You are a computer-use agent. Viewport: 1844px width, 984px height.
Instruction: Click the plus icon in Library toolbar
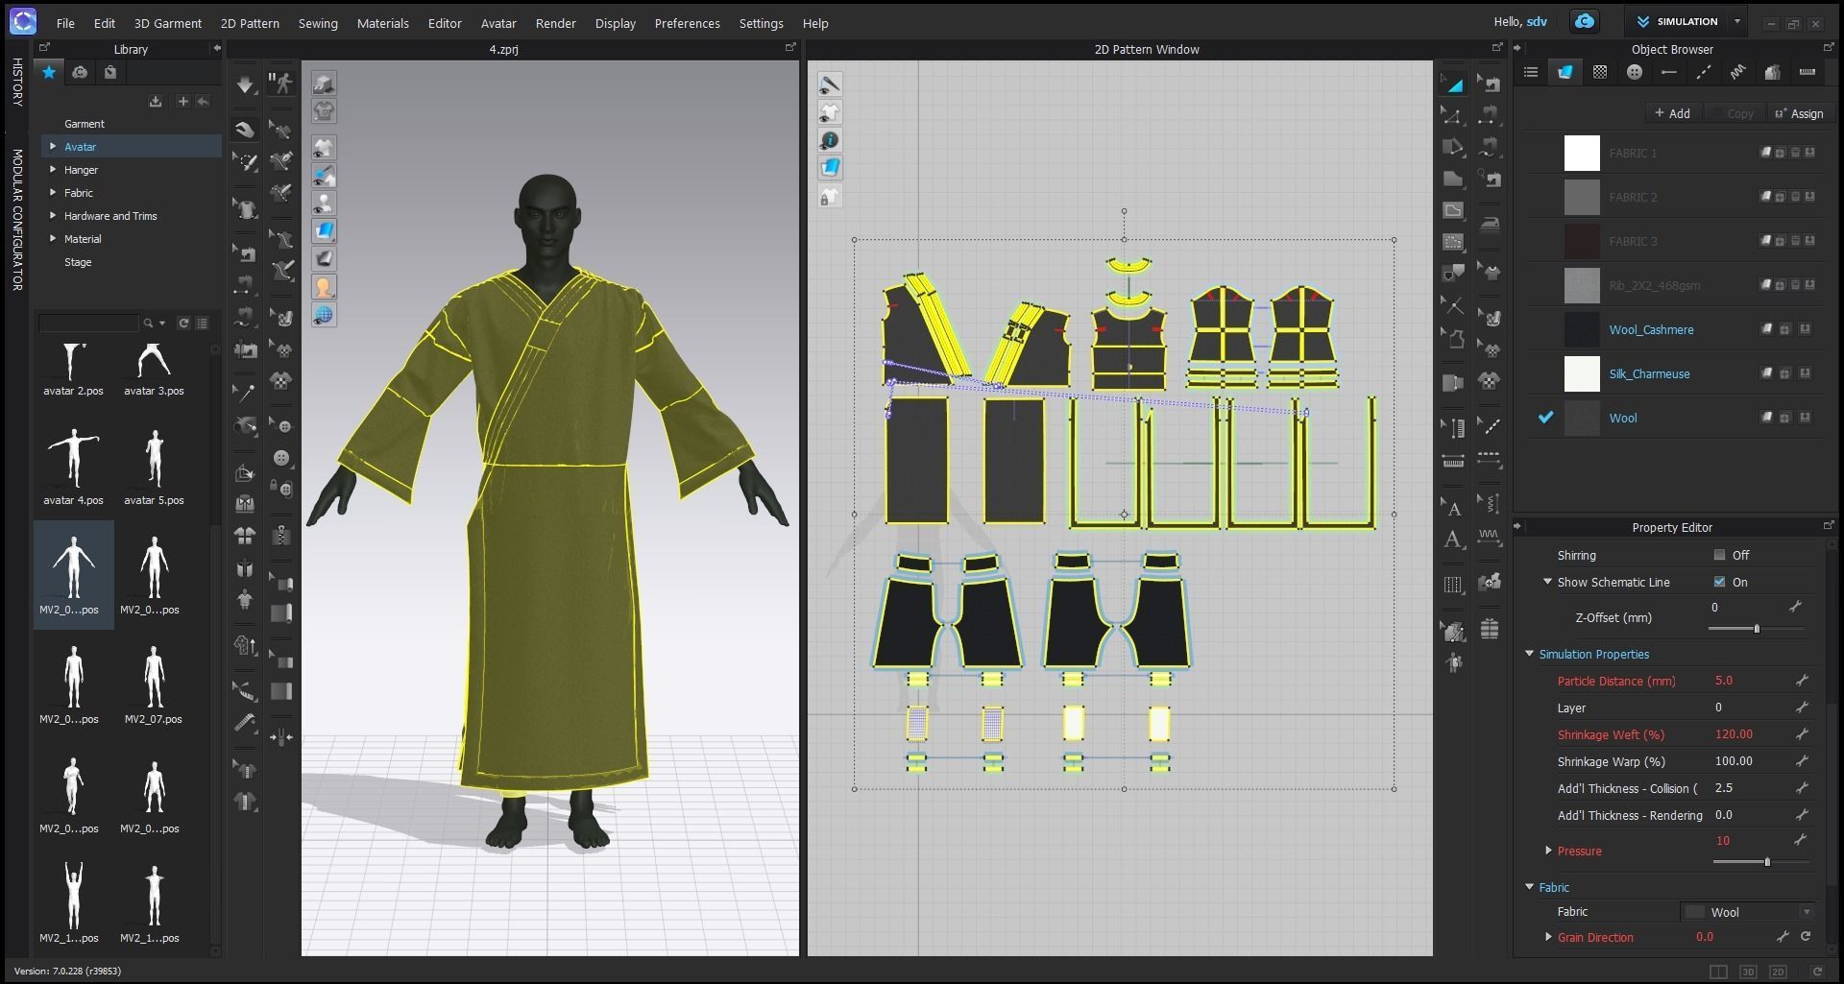point(182,101)
